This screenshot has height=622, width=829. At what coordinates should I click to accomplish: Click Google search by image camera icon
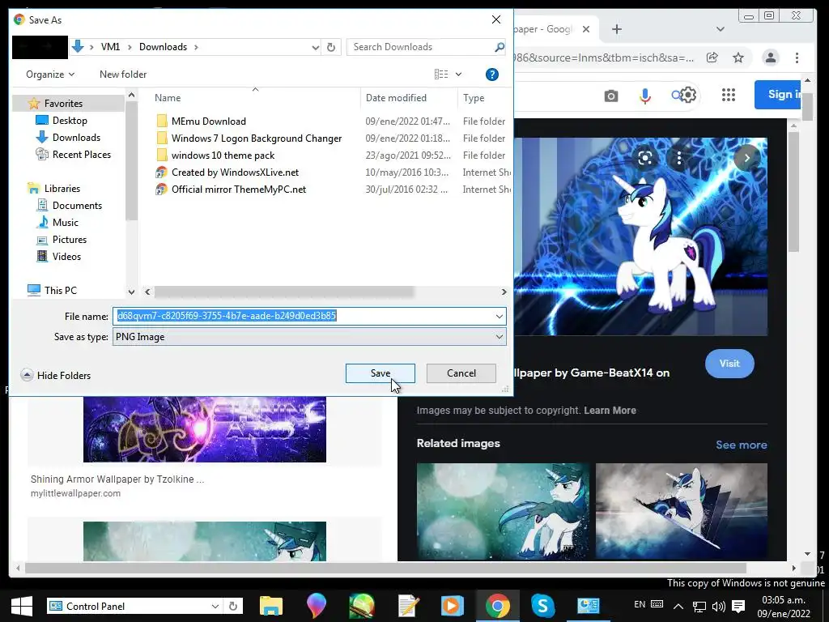pyautogui.click(x=610, y=96)
